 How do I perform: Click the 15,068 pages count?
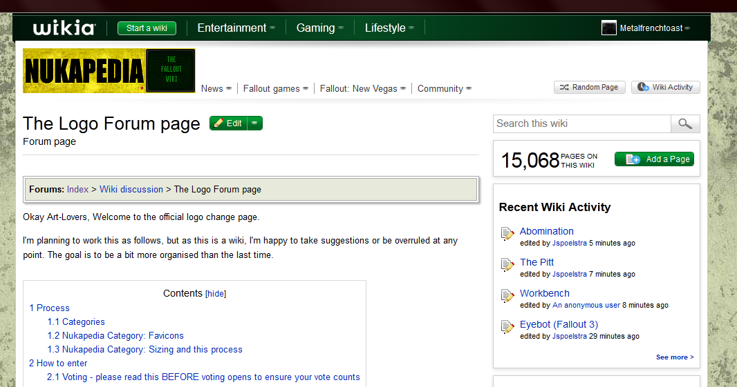(530, 161)
